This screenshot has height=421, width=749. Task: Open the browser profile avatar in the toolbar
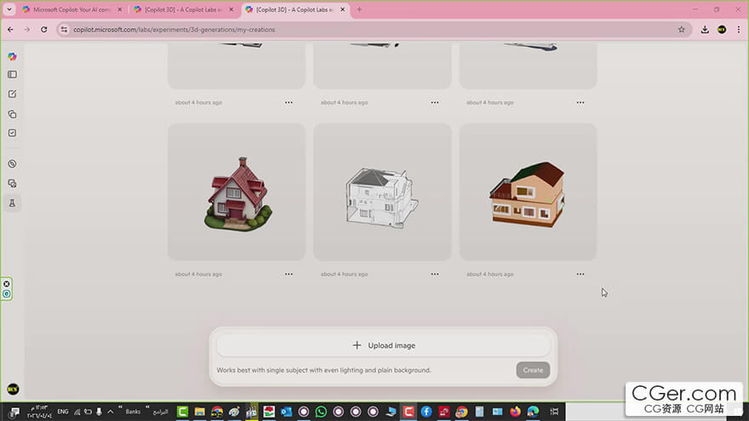(x=722, y=30)
